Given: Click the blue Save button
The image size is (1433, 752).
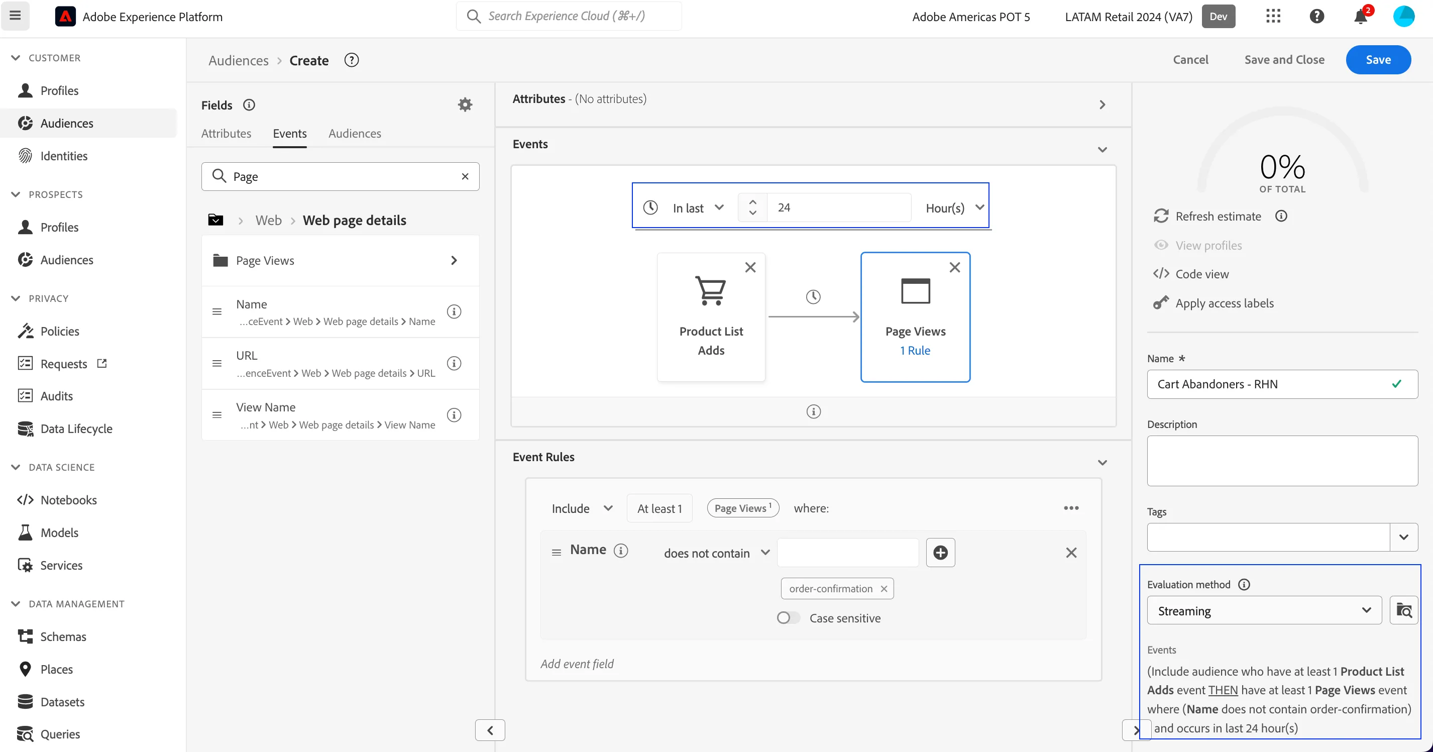Looking at the screenshot, I should click(x=1378, y=59).
